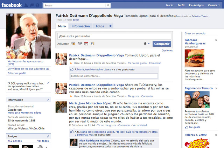224x148 pixels.
Task: Edit the SQL query quote box pencil
Action: [48, 83]
